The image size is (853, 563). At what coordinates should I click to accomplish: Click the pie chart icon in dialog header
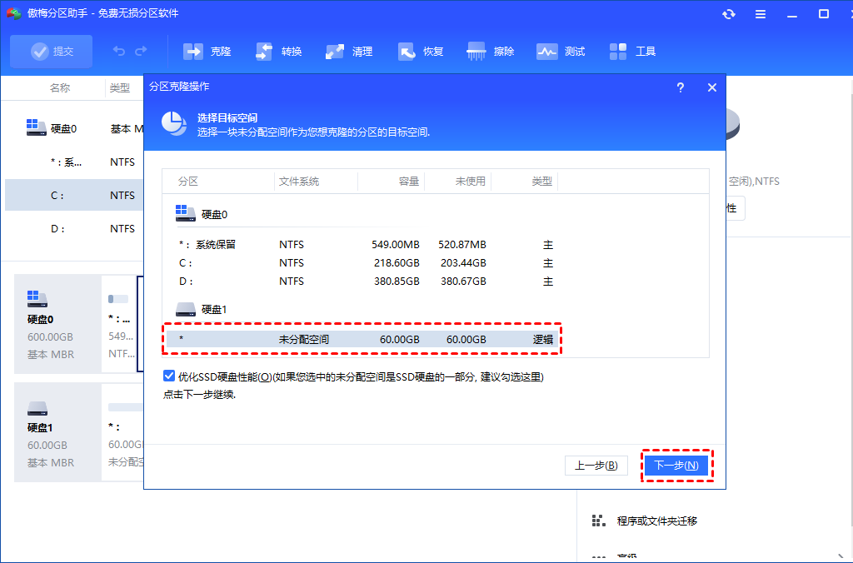[174, 123]
